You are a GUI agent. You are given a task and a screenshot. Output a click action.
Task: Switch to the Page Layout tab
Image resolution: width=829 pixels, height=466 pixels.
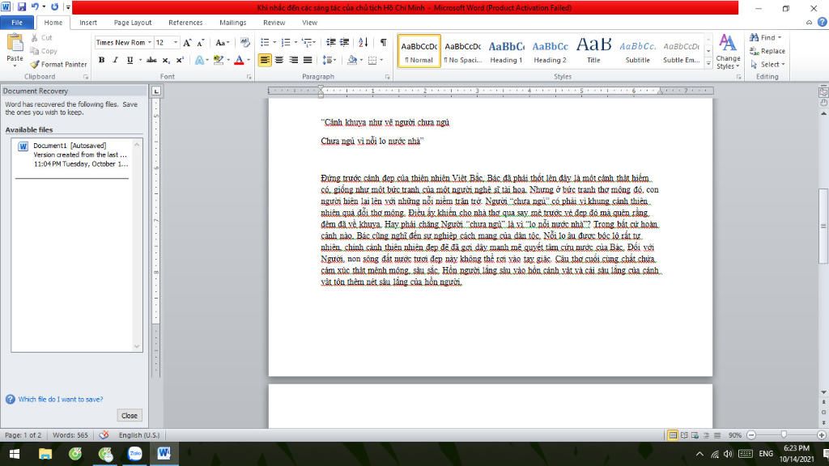(133, 22)
